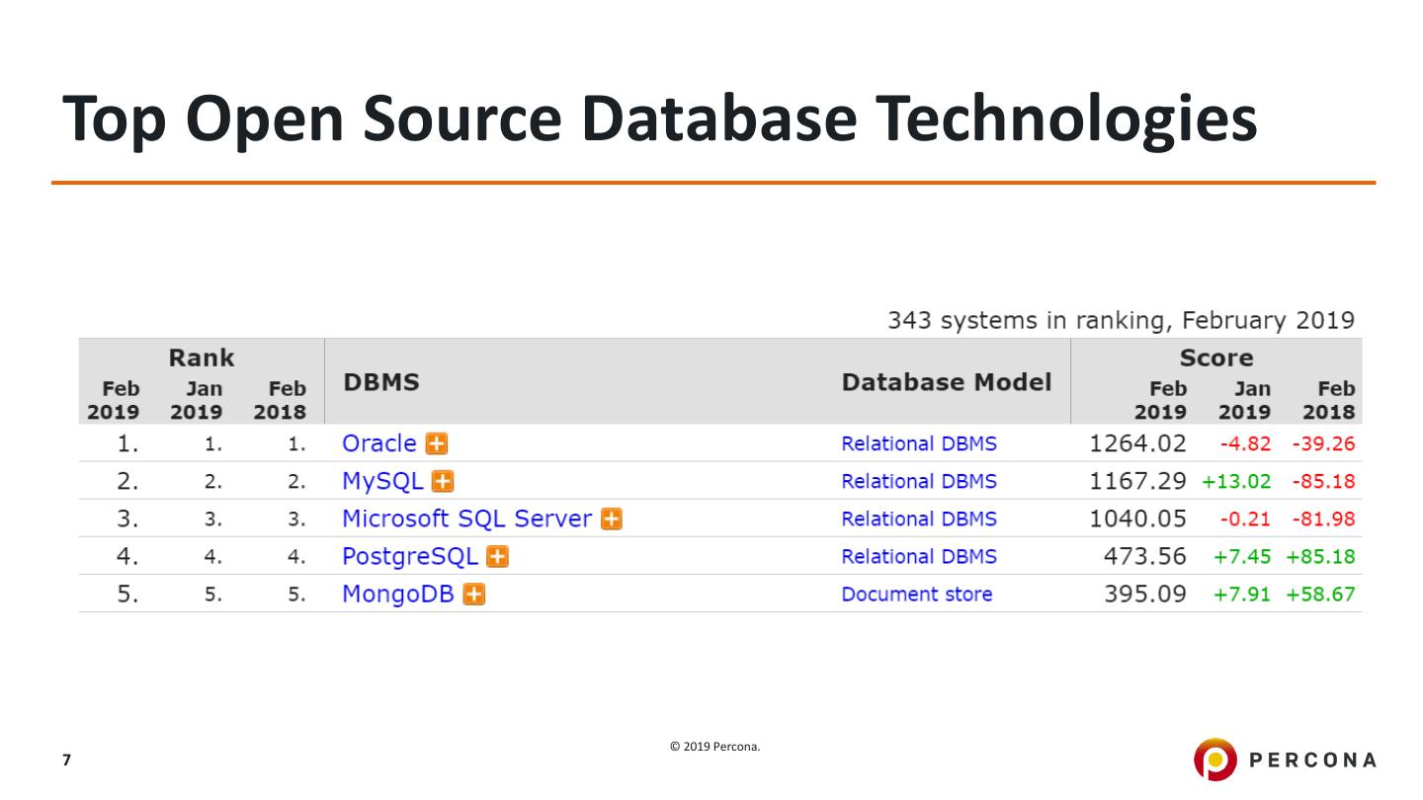Click Oracle's score value 1264.02
This screenshot has height=800, width=1423.
point(1137,444)
